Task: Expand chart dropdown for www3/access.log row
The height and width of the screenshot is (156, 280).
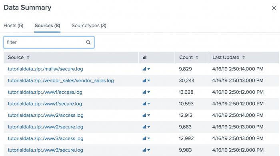Action: coord(146,138)
